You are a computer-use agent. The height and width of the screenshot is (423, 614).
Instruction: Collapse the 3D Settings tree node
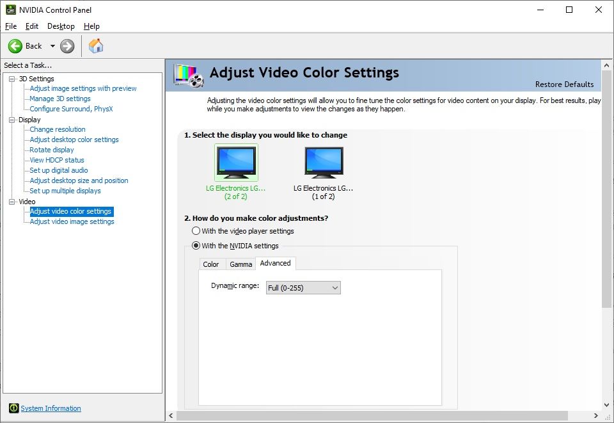click(12, 79)
